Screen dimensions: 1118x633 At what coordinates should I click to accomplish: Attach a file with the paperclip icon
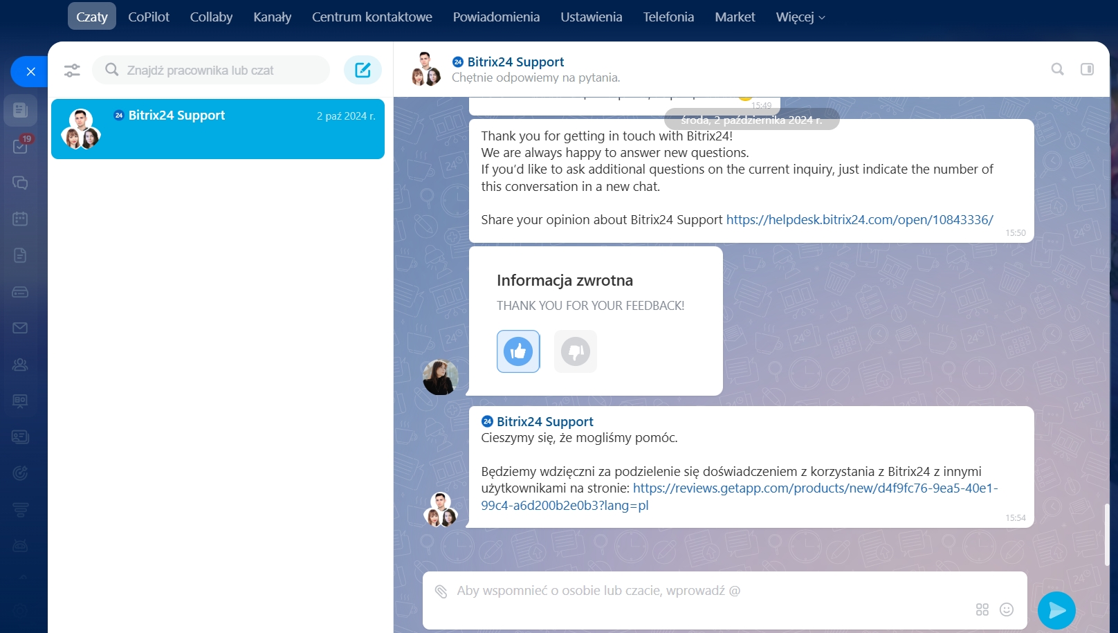441,591
